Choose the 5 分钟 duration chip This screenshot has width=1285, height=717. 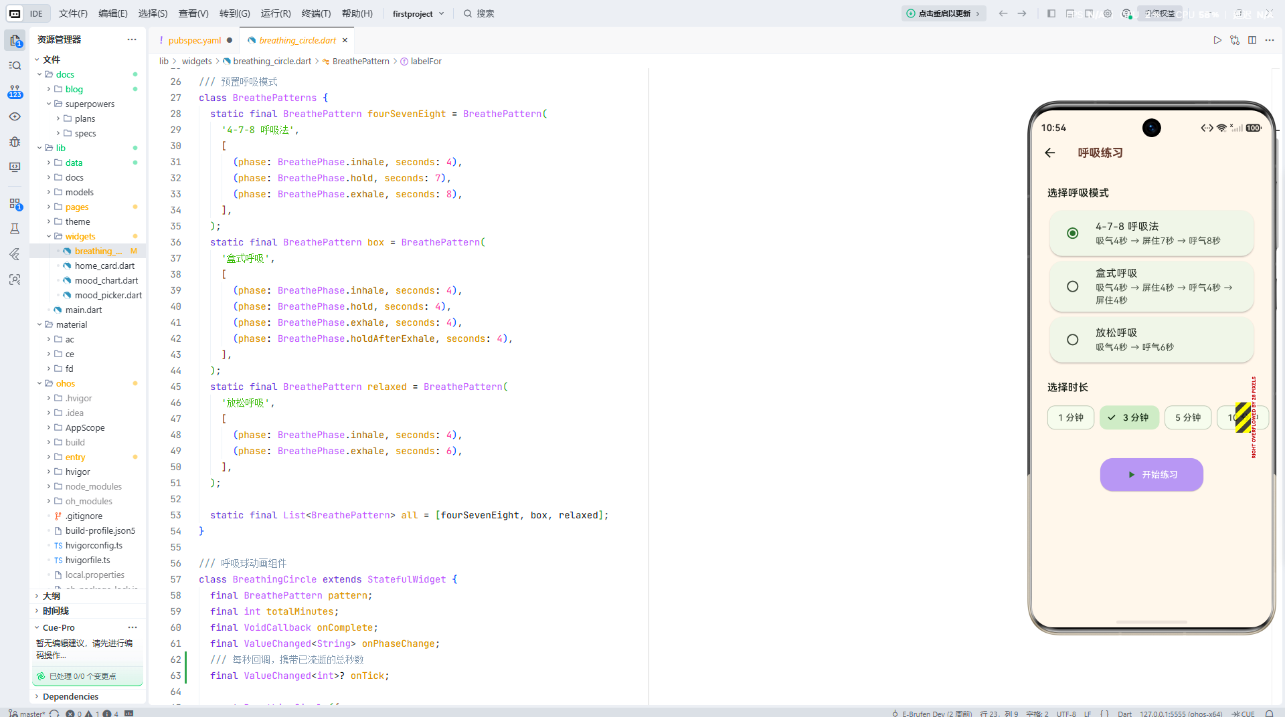pos(1188,417)
